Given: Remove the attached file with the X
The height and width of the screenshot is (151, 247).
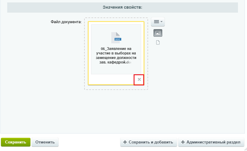Looking at the screenshot, I should (x=139, y=79).
